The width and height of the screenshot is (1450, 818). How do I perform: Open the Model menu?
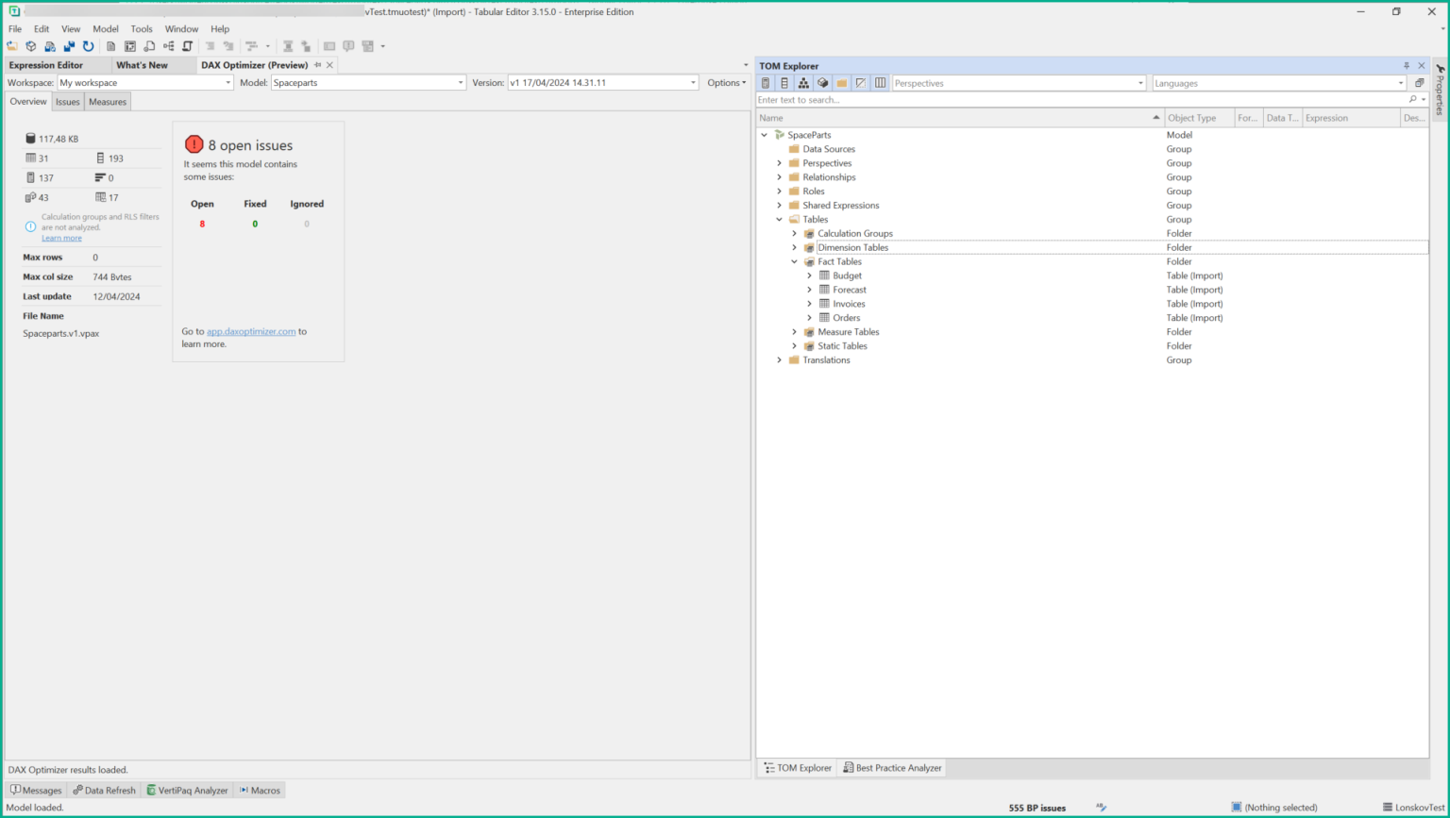pos(105,28)
